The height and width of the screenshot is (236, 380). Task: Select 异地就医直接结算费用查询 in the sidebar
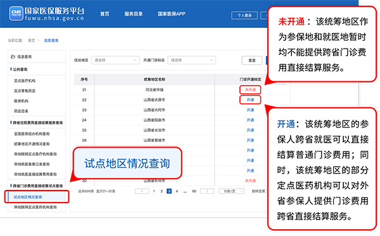click(35, 174)
